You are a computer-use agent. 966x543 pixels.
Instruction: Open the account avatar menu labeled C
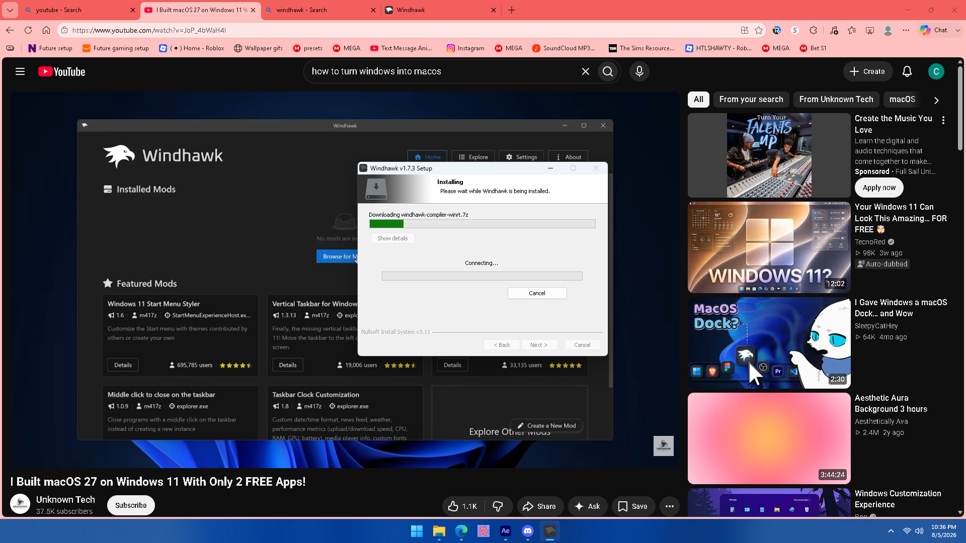(x=936, y=71)
